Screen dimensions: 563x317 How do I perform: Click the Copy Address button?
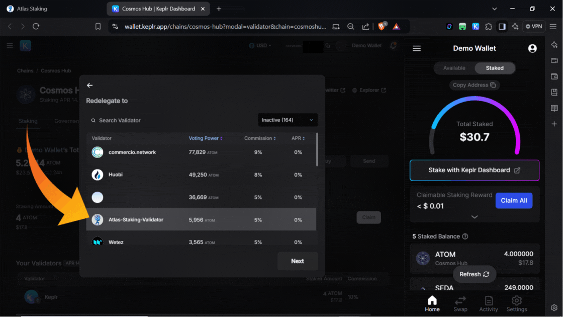point(474,85)
